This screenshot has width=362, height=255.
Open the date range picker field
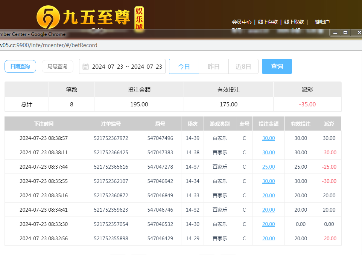127,67
